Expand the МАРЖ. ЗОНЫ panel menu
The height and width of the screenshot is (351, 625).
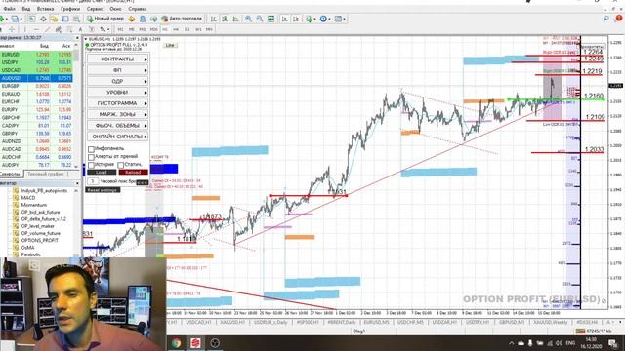click(117, 114)
